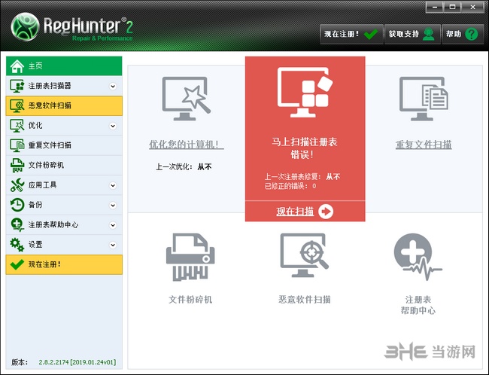
Task: Expand the 备份 submenu arrow
Action: [113, 205]
